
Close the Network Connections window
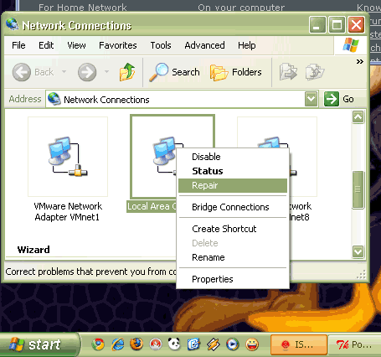click(357, 25)
